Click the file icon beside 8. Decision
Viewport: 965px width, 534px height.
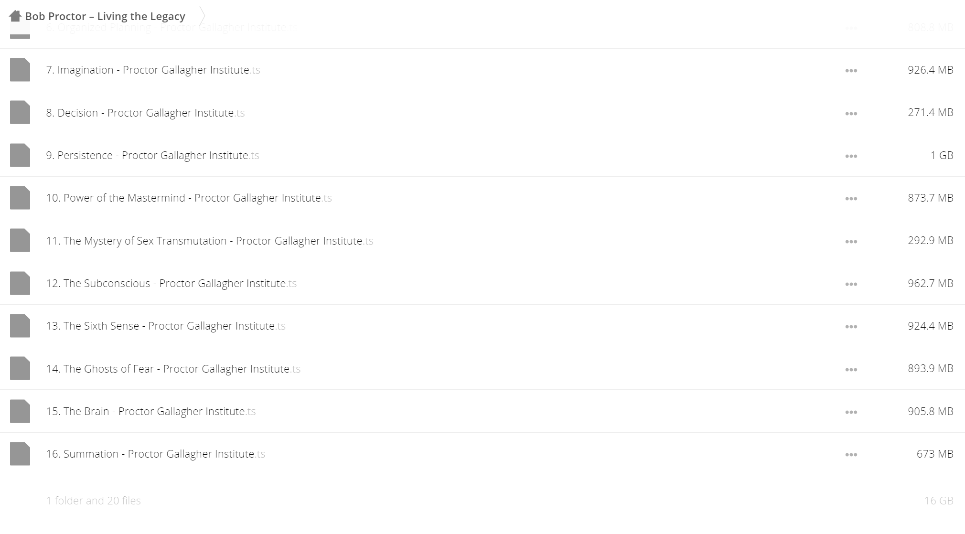(20, 113)
